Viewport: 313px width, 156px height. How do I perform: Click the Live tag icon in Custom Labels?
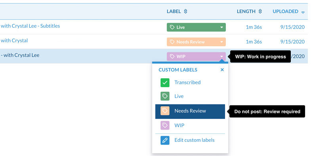point(165,96)
